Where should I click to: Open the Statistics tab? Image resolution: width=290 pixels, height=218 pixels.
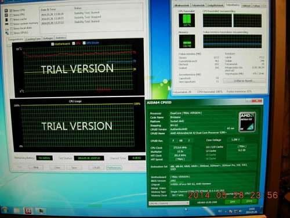click(61, 38)
